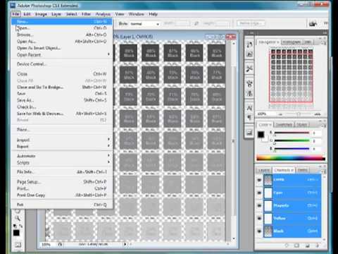The image size is (338, 254).
Task: Expand the Export submenu
Action: tap(108, 146)
